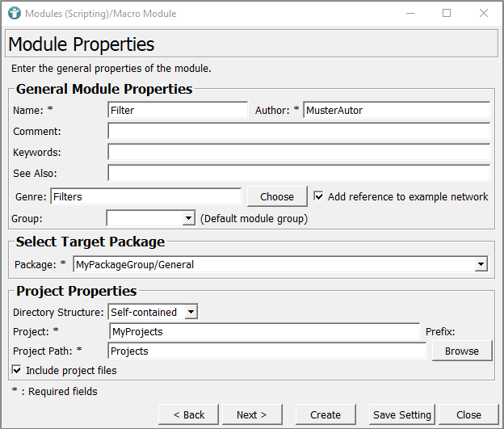Click the MeVisLab app icon in title bar
The width and height of the screenshot is (504, 429).
click(x=14, y=14)
